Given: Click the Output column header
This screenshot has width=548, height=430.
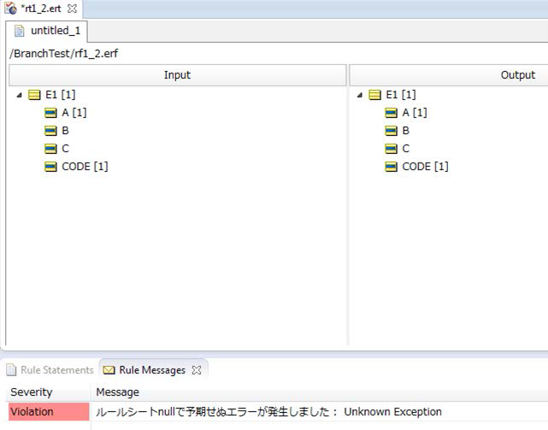Looking at the screenshot, I should point(449,75).
